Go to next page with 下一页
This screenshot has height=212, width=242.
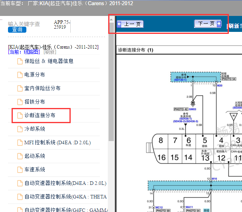(208, 24)
